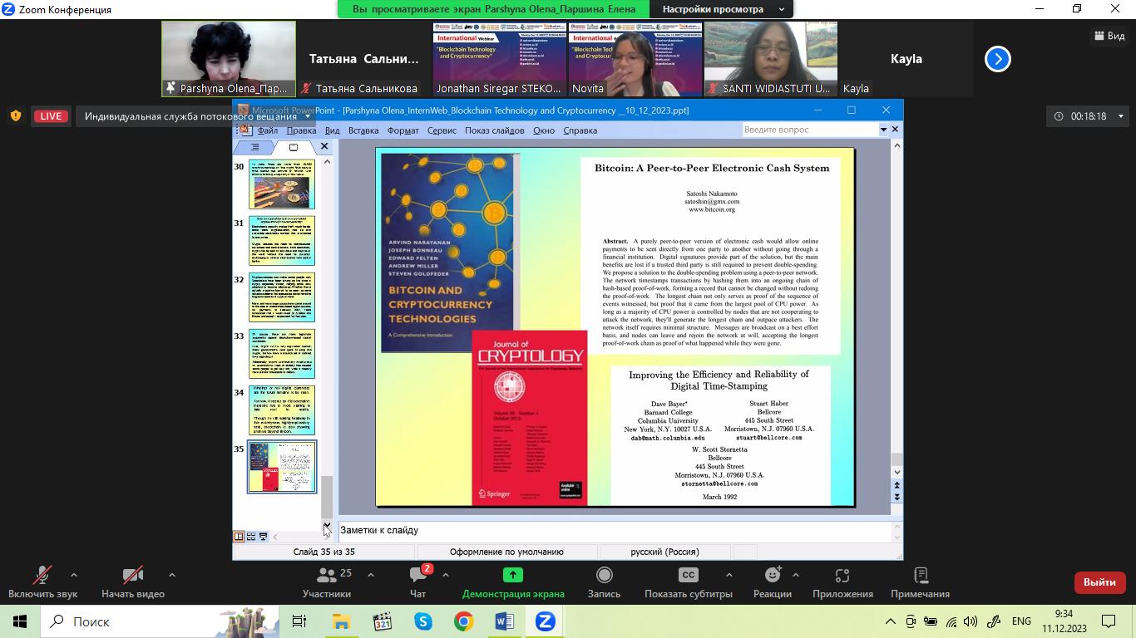Open the Reactions smiley menu
This screenshot has width=1136, height=638.
pyautogui.click(x=773, y=582)
